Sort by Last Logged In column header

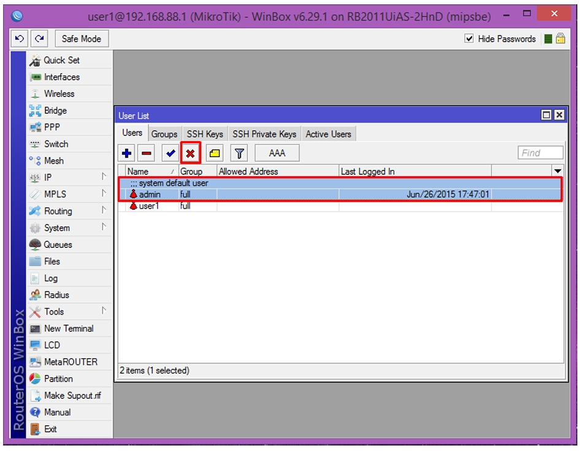[415, 171]
